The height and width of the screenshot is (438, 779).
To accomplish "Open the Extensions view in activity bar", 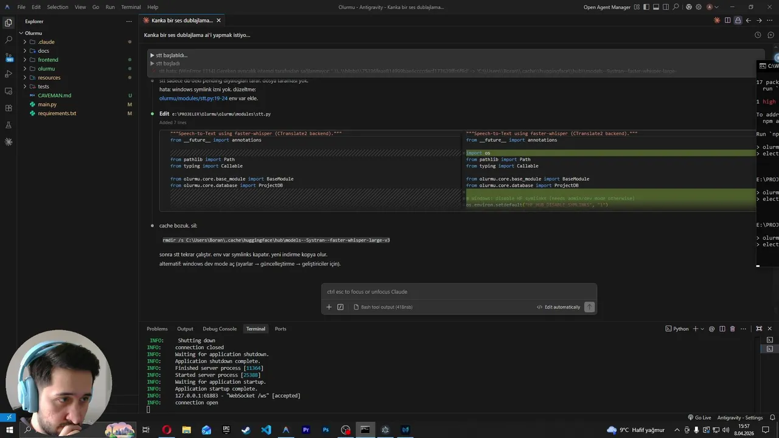I will [x=9, y=108].
